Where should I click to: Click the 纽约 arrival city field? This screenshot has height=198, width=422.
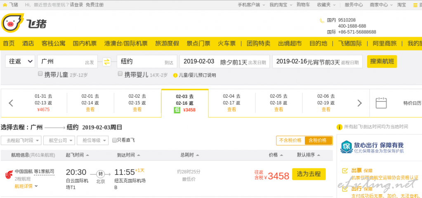tap(147, 61)
